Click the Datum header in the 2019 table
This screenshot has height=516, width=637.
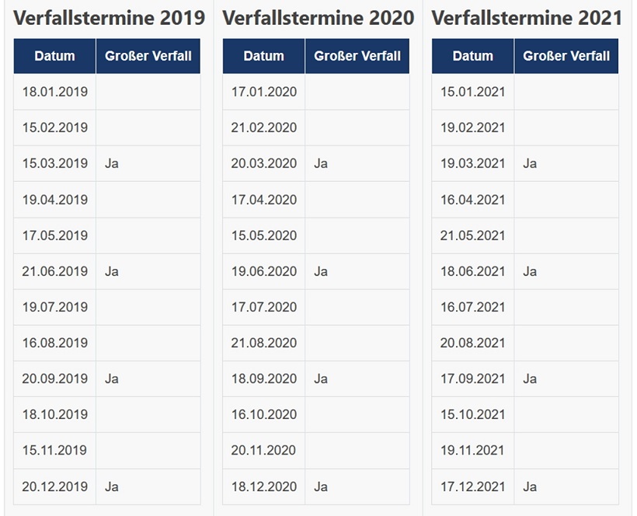pos(54,56)
